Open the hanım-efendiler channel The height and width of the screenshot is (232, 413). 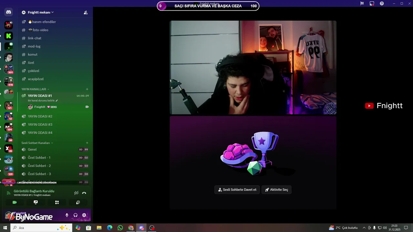click(x=55, y=22)
